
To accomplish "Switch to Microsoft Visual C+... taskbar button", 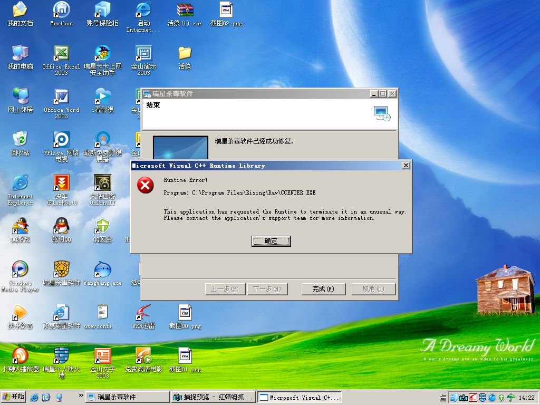I will (x=300, y=397).
